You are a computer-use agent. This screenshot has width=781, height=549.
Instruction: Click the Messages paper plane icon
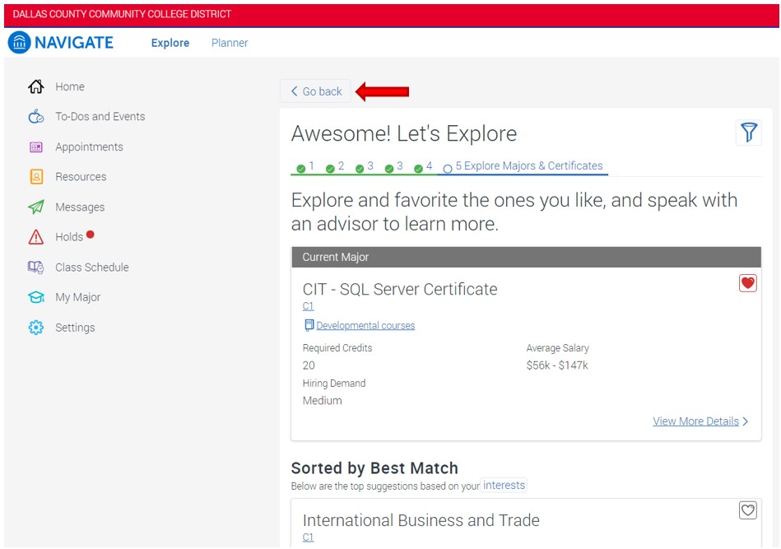(x=35, y=207)
